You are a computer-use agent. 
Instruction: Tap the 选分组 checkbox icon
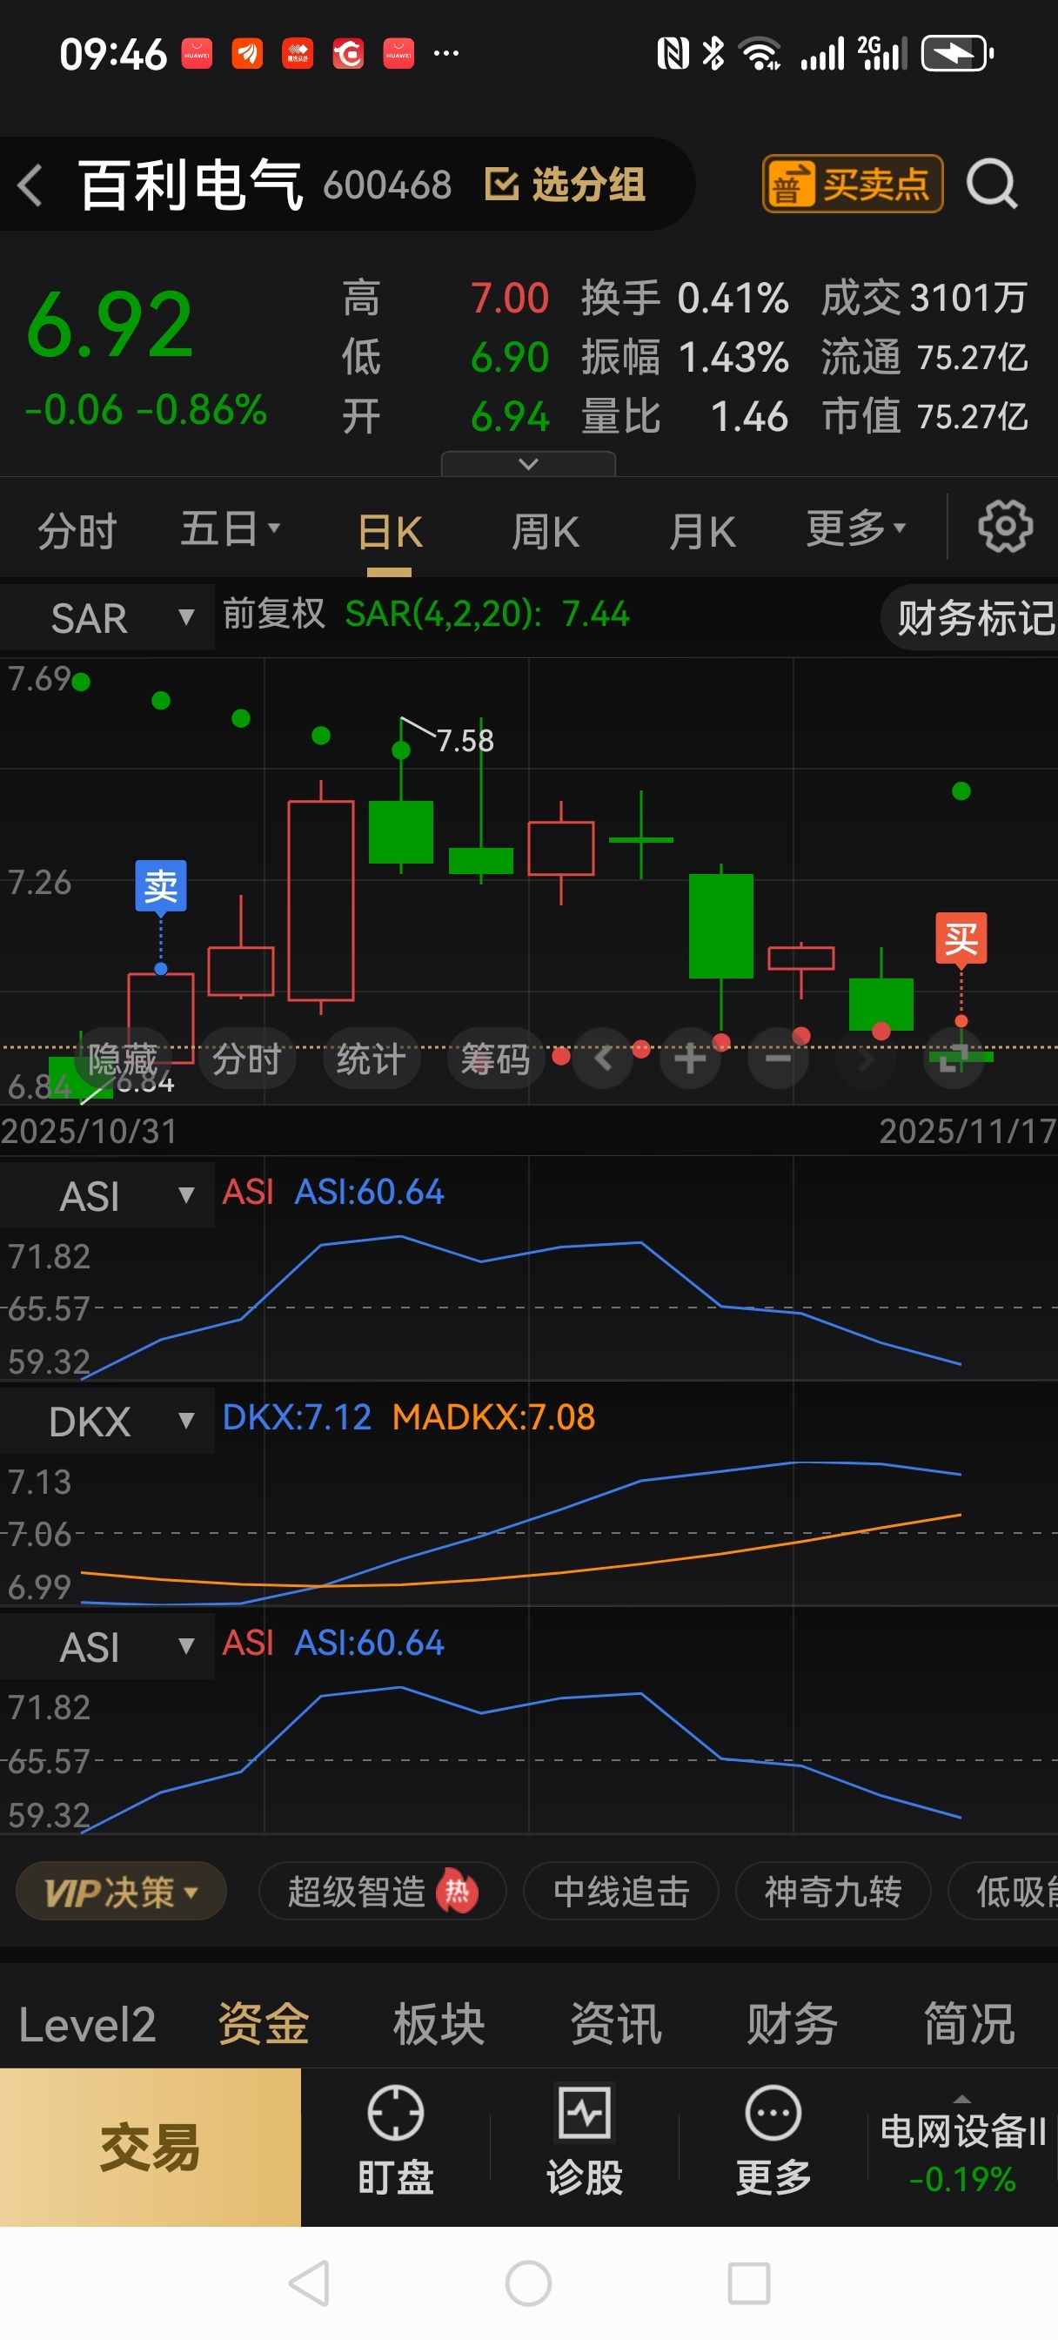[x=501, y=185]
